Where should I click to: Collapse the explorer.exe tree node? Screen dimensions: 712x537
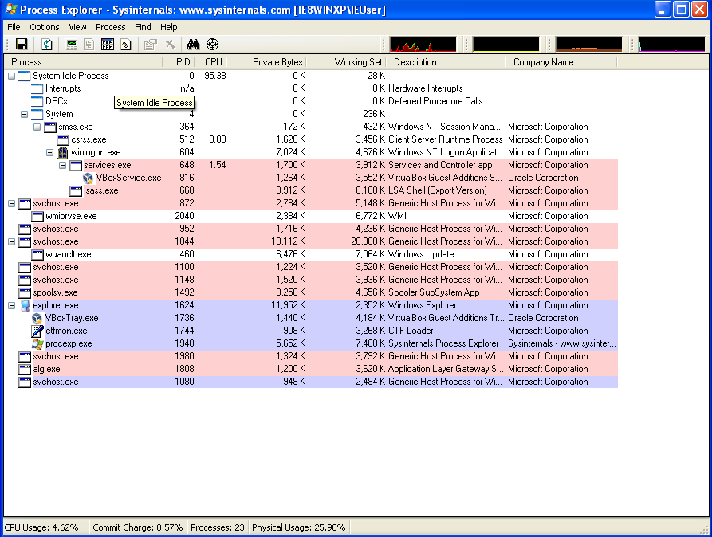click(x=12, y=305)
